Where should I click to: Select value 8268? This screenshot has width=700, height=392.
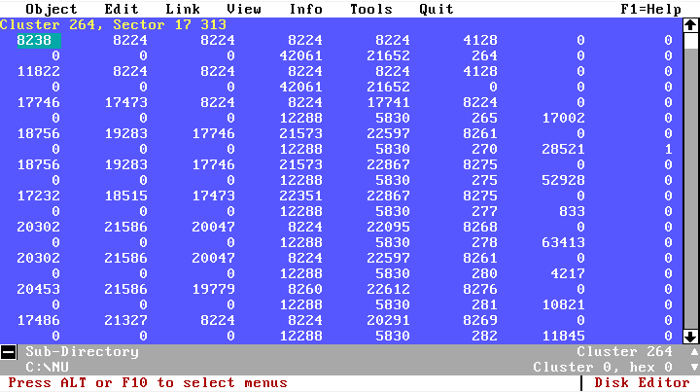pyautogui.click(x=480, y=227)
